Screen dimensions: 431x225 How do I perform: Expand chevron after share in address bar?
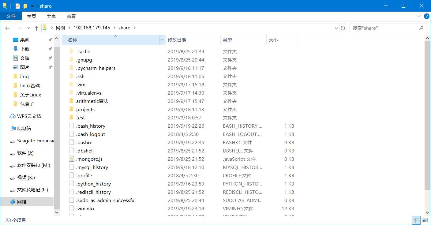(134, 28)
